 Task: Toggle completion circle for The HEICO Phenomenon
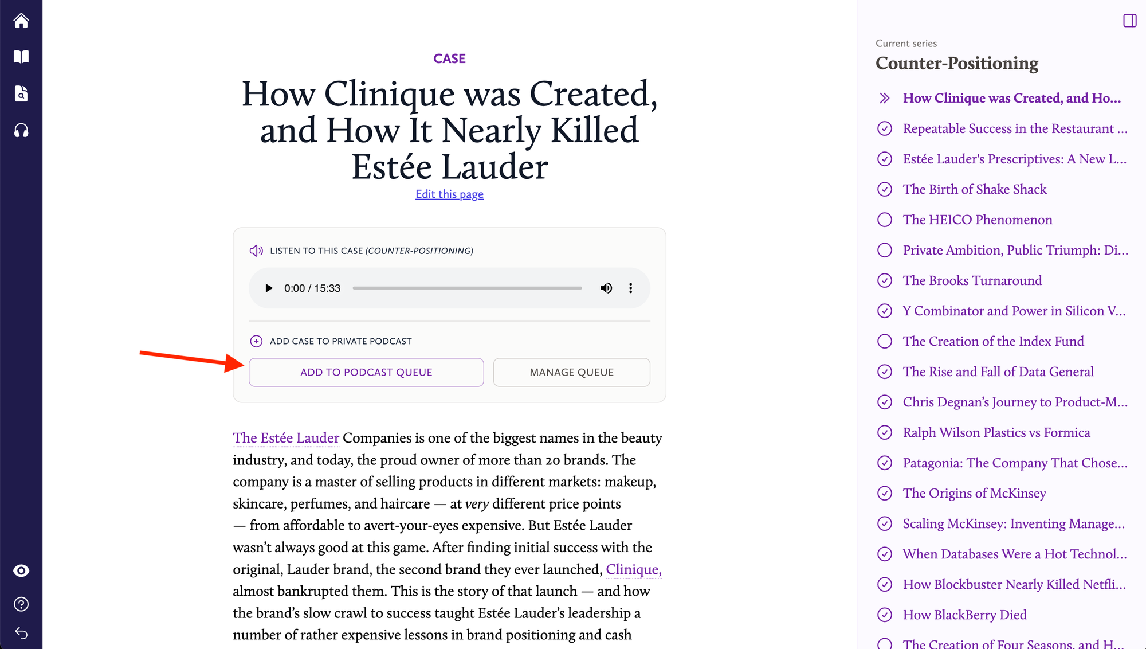coord(885,220)
